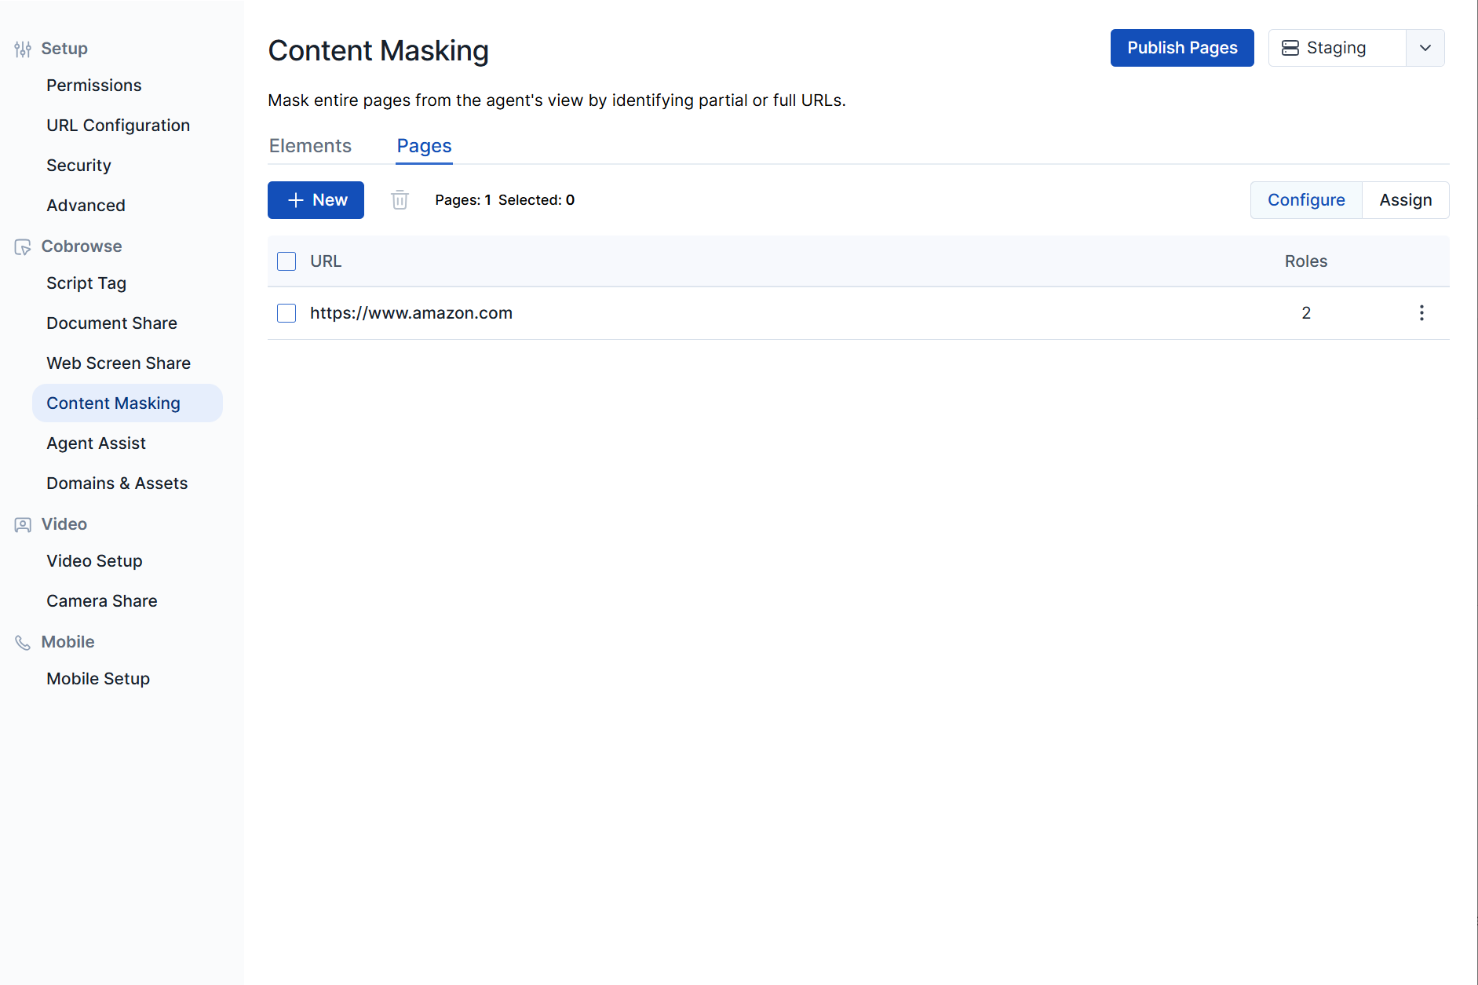Screen dimensions: 1478x985
Task: Open Permissions in the sidebar
Action: click(x=94, y=86)
